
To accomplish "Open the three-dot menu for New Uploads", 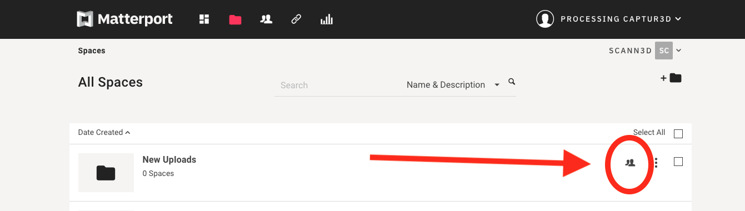I will click(656, 163).
